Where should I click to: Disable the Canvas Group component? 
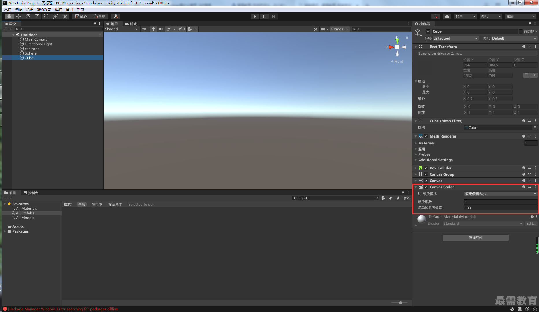pos(426,174)
